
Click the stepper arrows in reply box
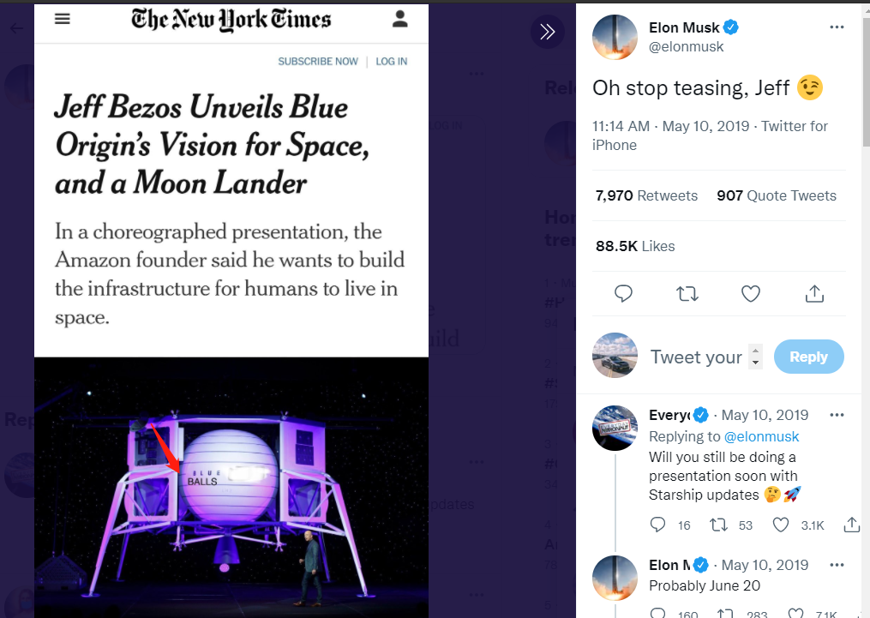point(755,357)
